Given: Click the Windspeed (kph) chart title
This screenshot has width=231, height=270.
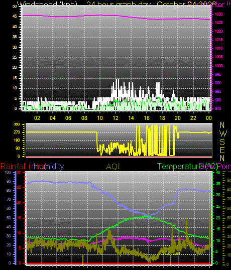Looking at the screenshot, I should [x=47, y=4].
